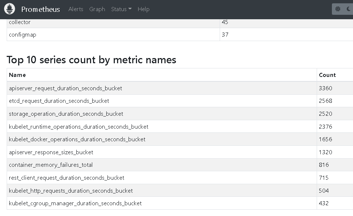Open the Help page
This screenshot has width=353, height=216.
click(143, 9)
